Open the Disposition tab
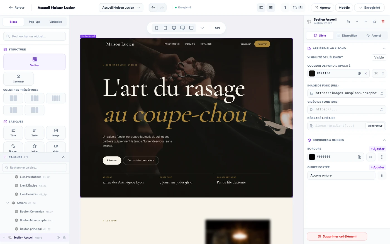The height and width of the screenshot is (244, 390). tap(347, 35)
